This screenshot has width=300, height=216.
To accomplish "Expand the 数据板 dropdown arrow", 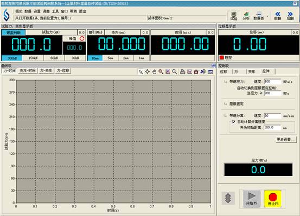I will click(x=267, y=16).
